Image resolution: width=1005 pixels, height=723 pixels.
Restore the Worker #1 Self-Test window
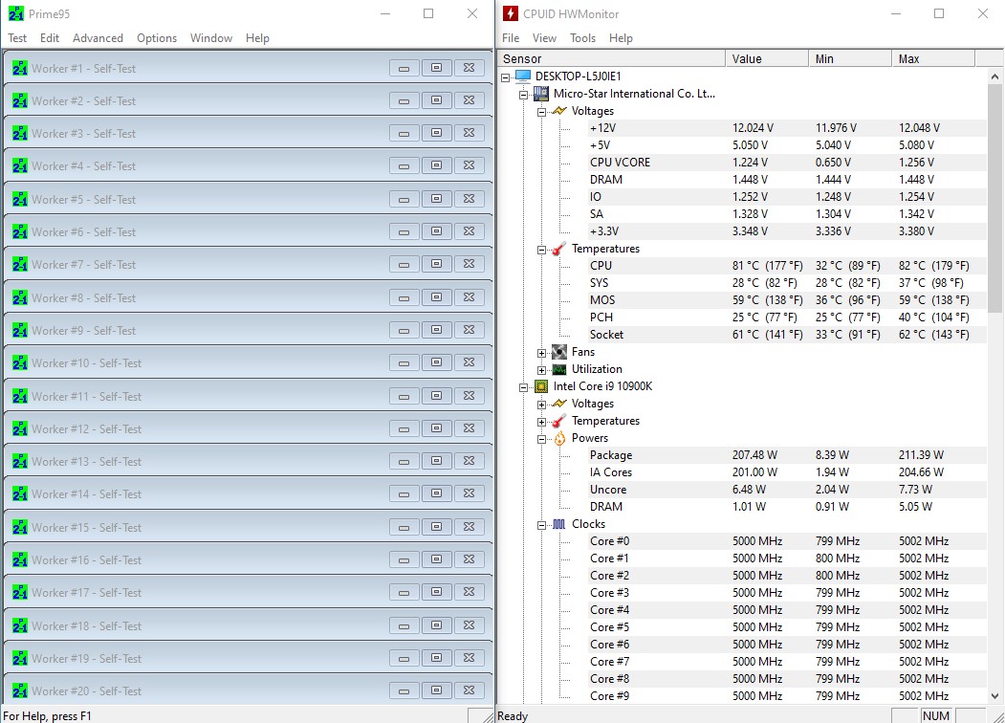436,68
